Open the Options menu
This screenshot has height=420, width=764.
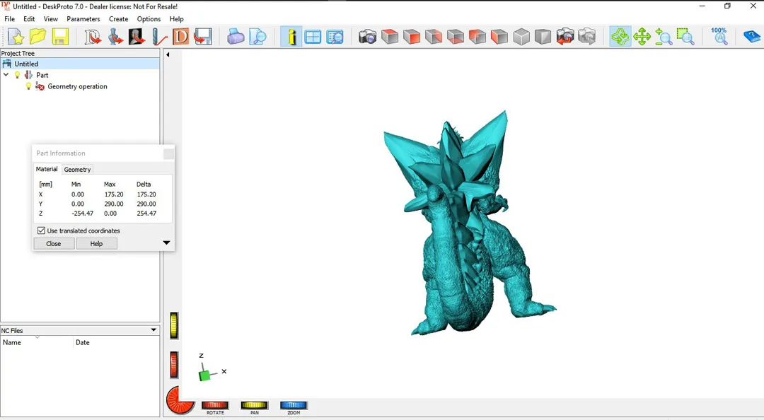pos(149,19)
